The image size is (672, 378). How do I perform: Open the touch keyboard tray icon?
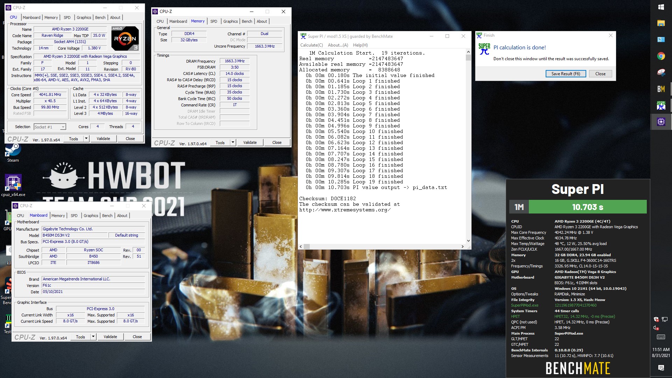(661, 337)
